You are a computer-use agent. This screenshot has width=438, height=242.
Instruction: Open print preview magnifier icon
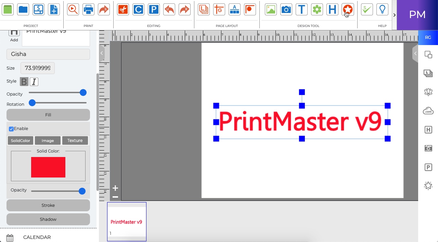(x=73, y=10)
